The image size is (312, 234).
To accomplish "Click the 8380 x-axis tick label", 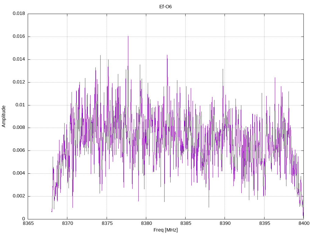I will tap(146, 223).
